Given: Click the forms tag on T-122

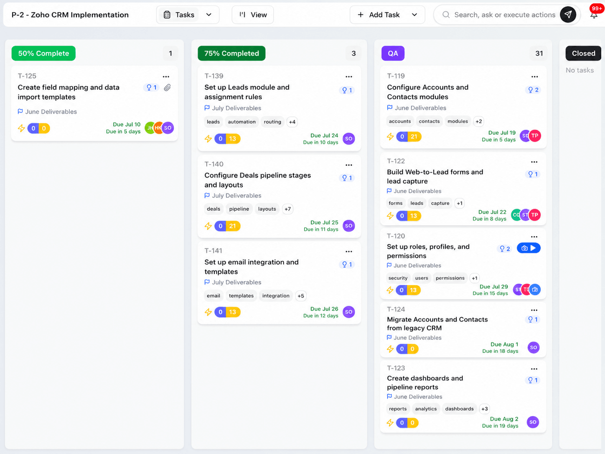Looking at the screenshot, I should [395, 203].
